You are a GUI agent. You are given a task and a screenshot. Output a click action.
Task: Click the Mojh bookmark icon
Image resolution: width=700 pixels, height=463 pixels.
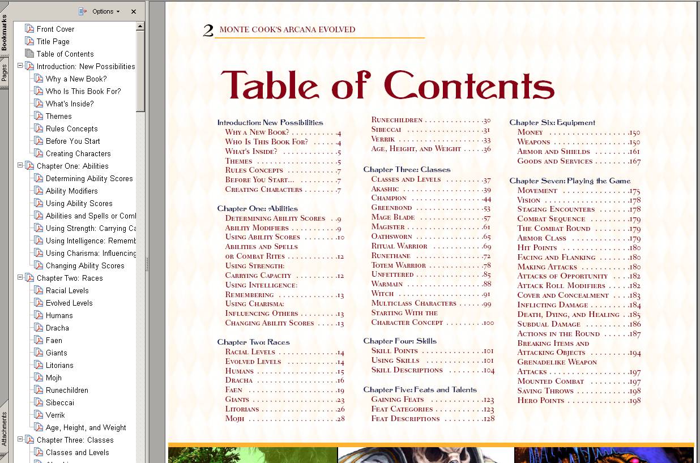coord(39,378)
